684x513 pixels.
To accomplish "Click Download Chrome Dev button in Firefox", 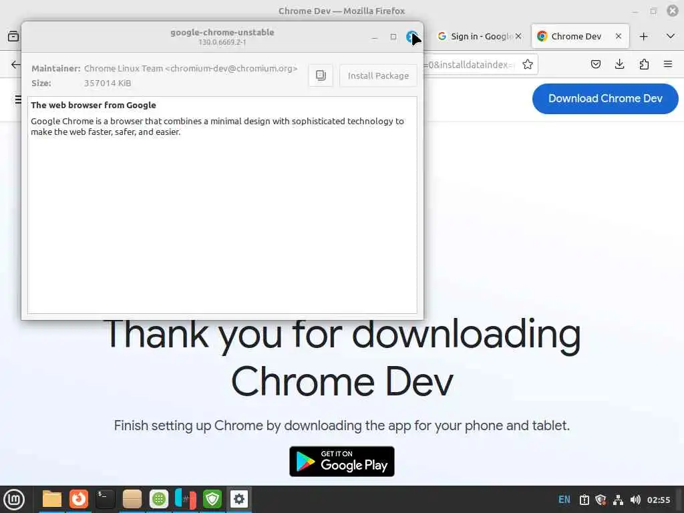I will (605, 99).
